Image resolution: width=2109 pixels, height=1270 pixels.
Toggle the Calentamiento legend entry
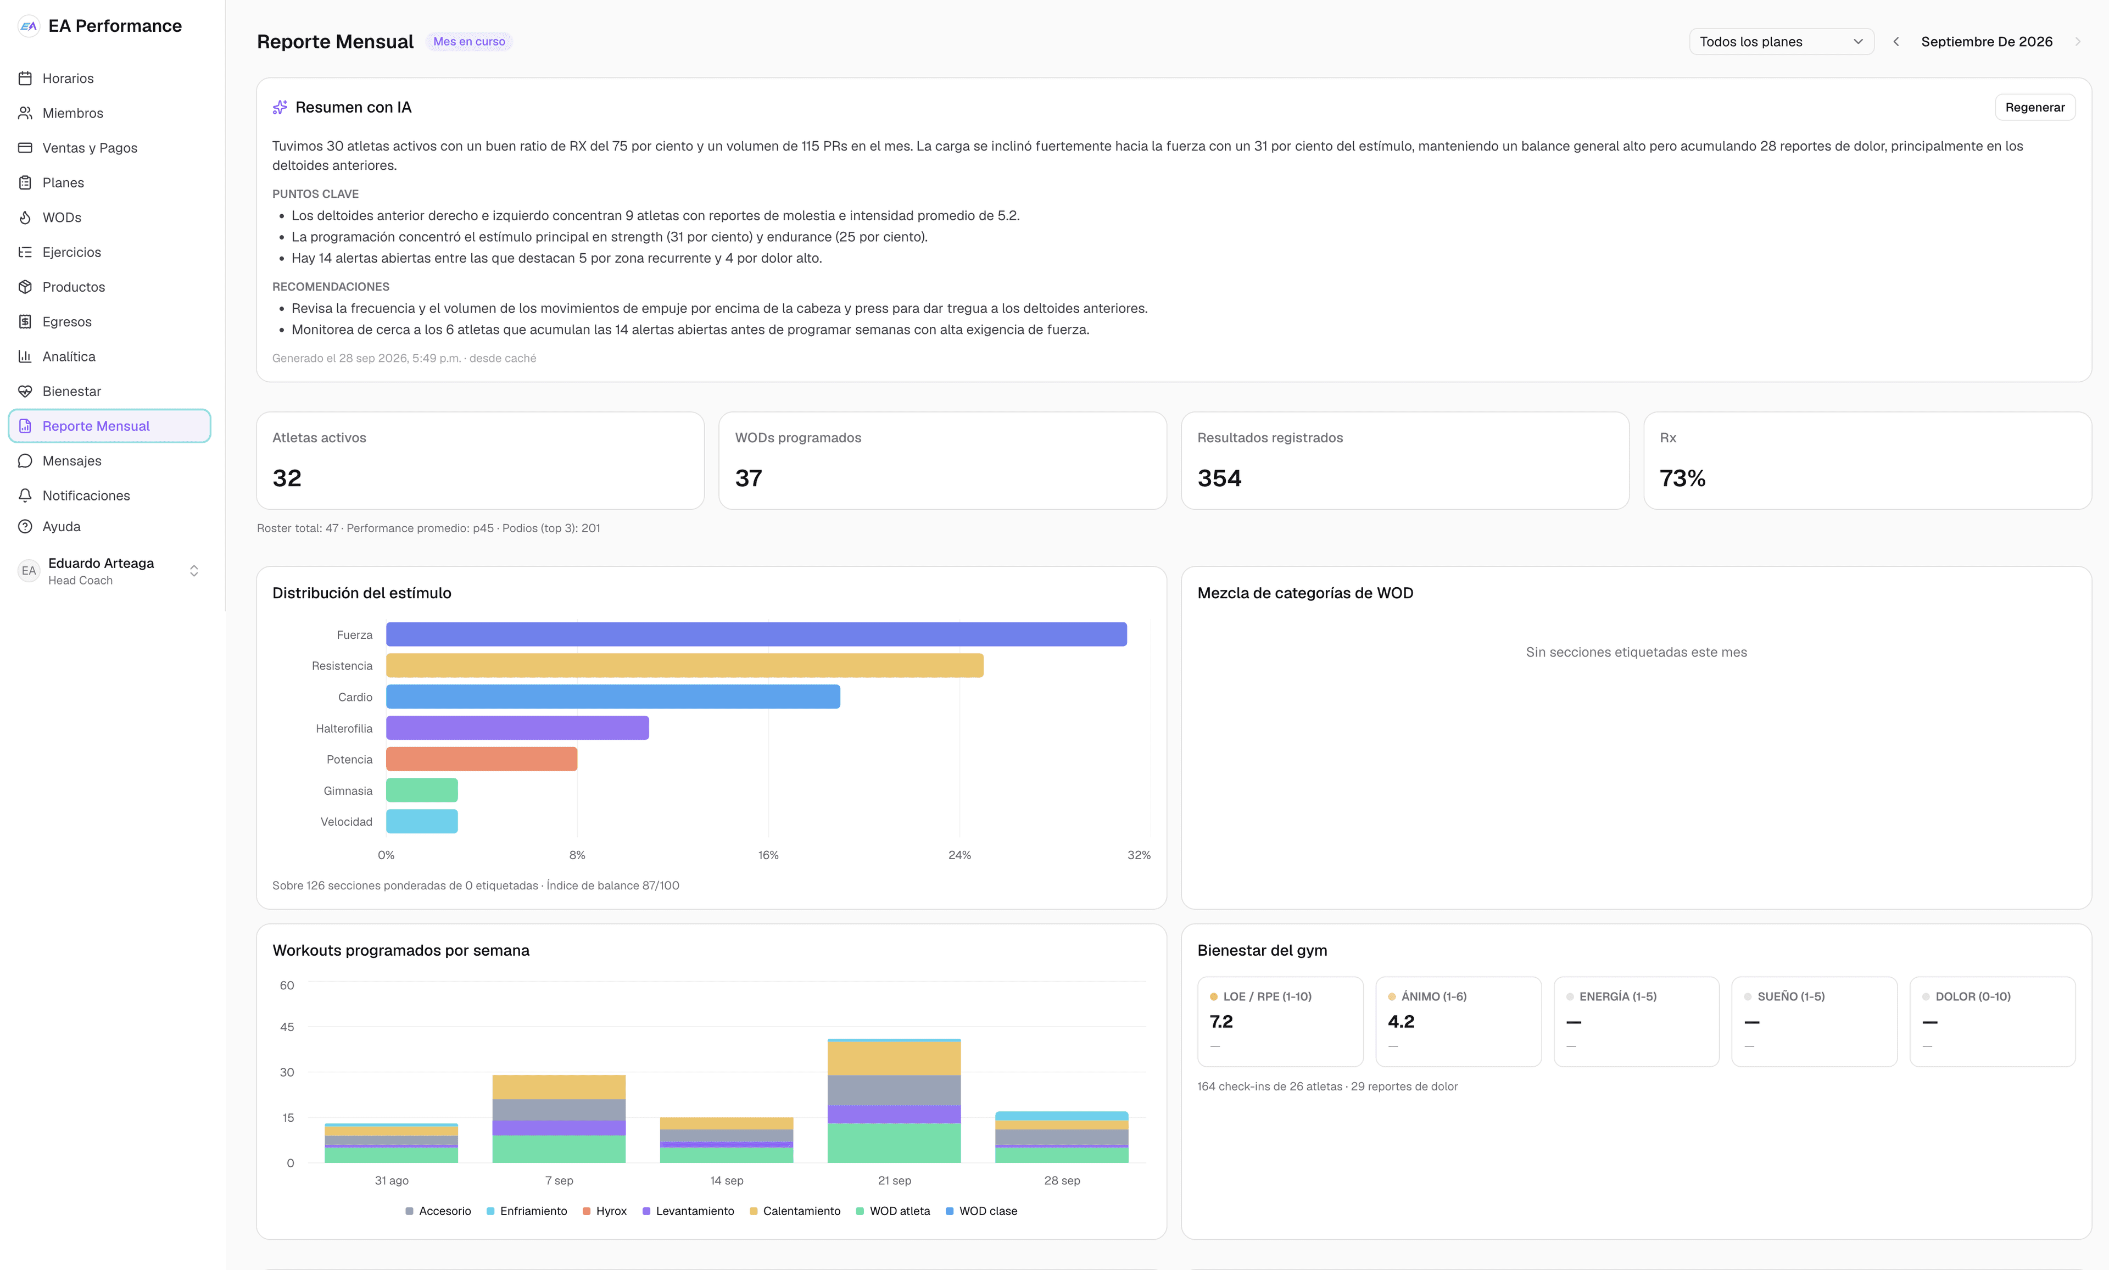pos(795,1211)
